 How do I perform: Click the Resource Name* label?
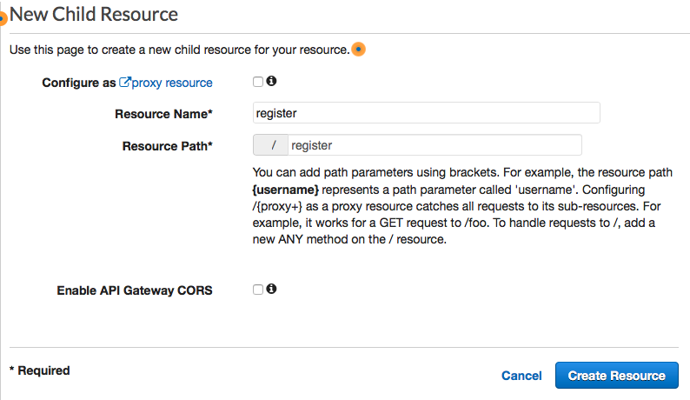163,114
